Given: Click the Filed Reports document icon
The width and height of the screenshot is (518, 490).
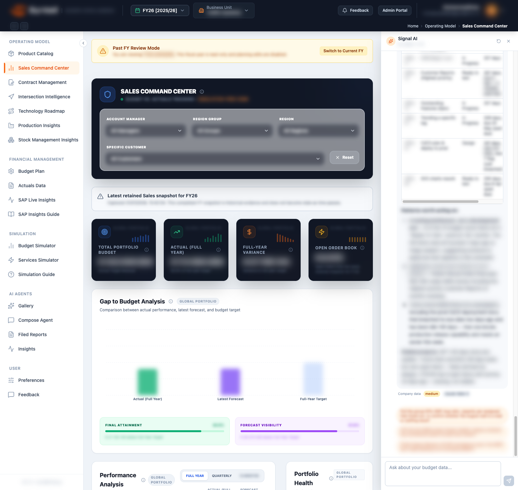Looking at the screenshot, I should pyautogui.click(x=11, y=335).
